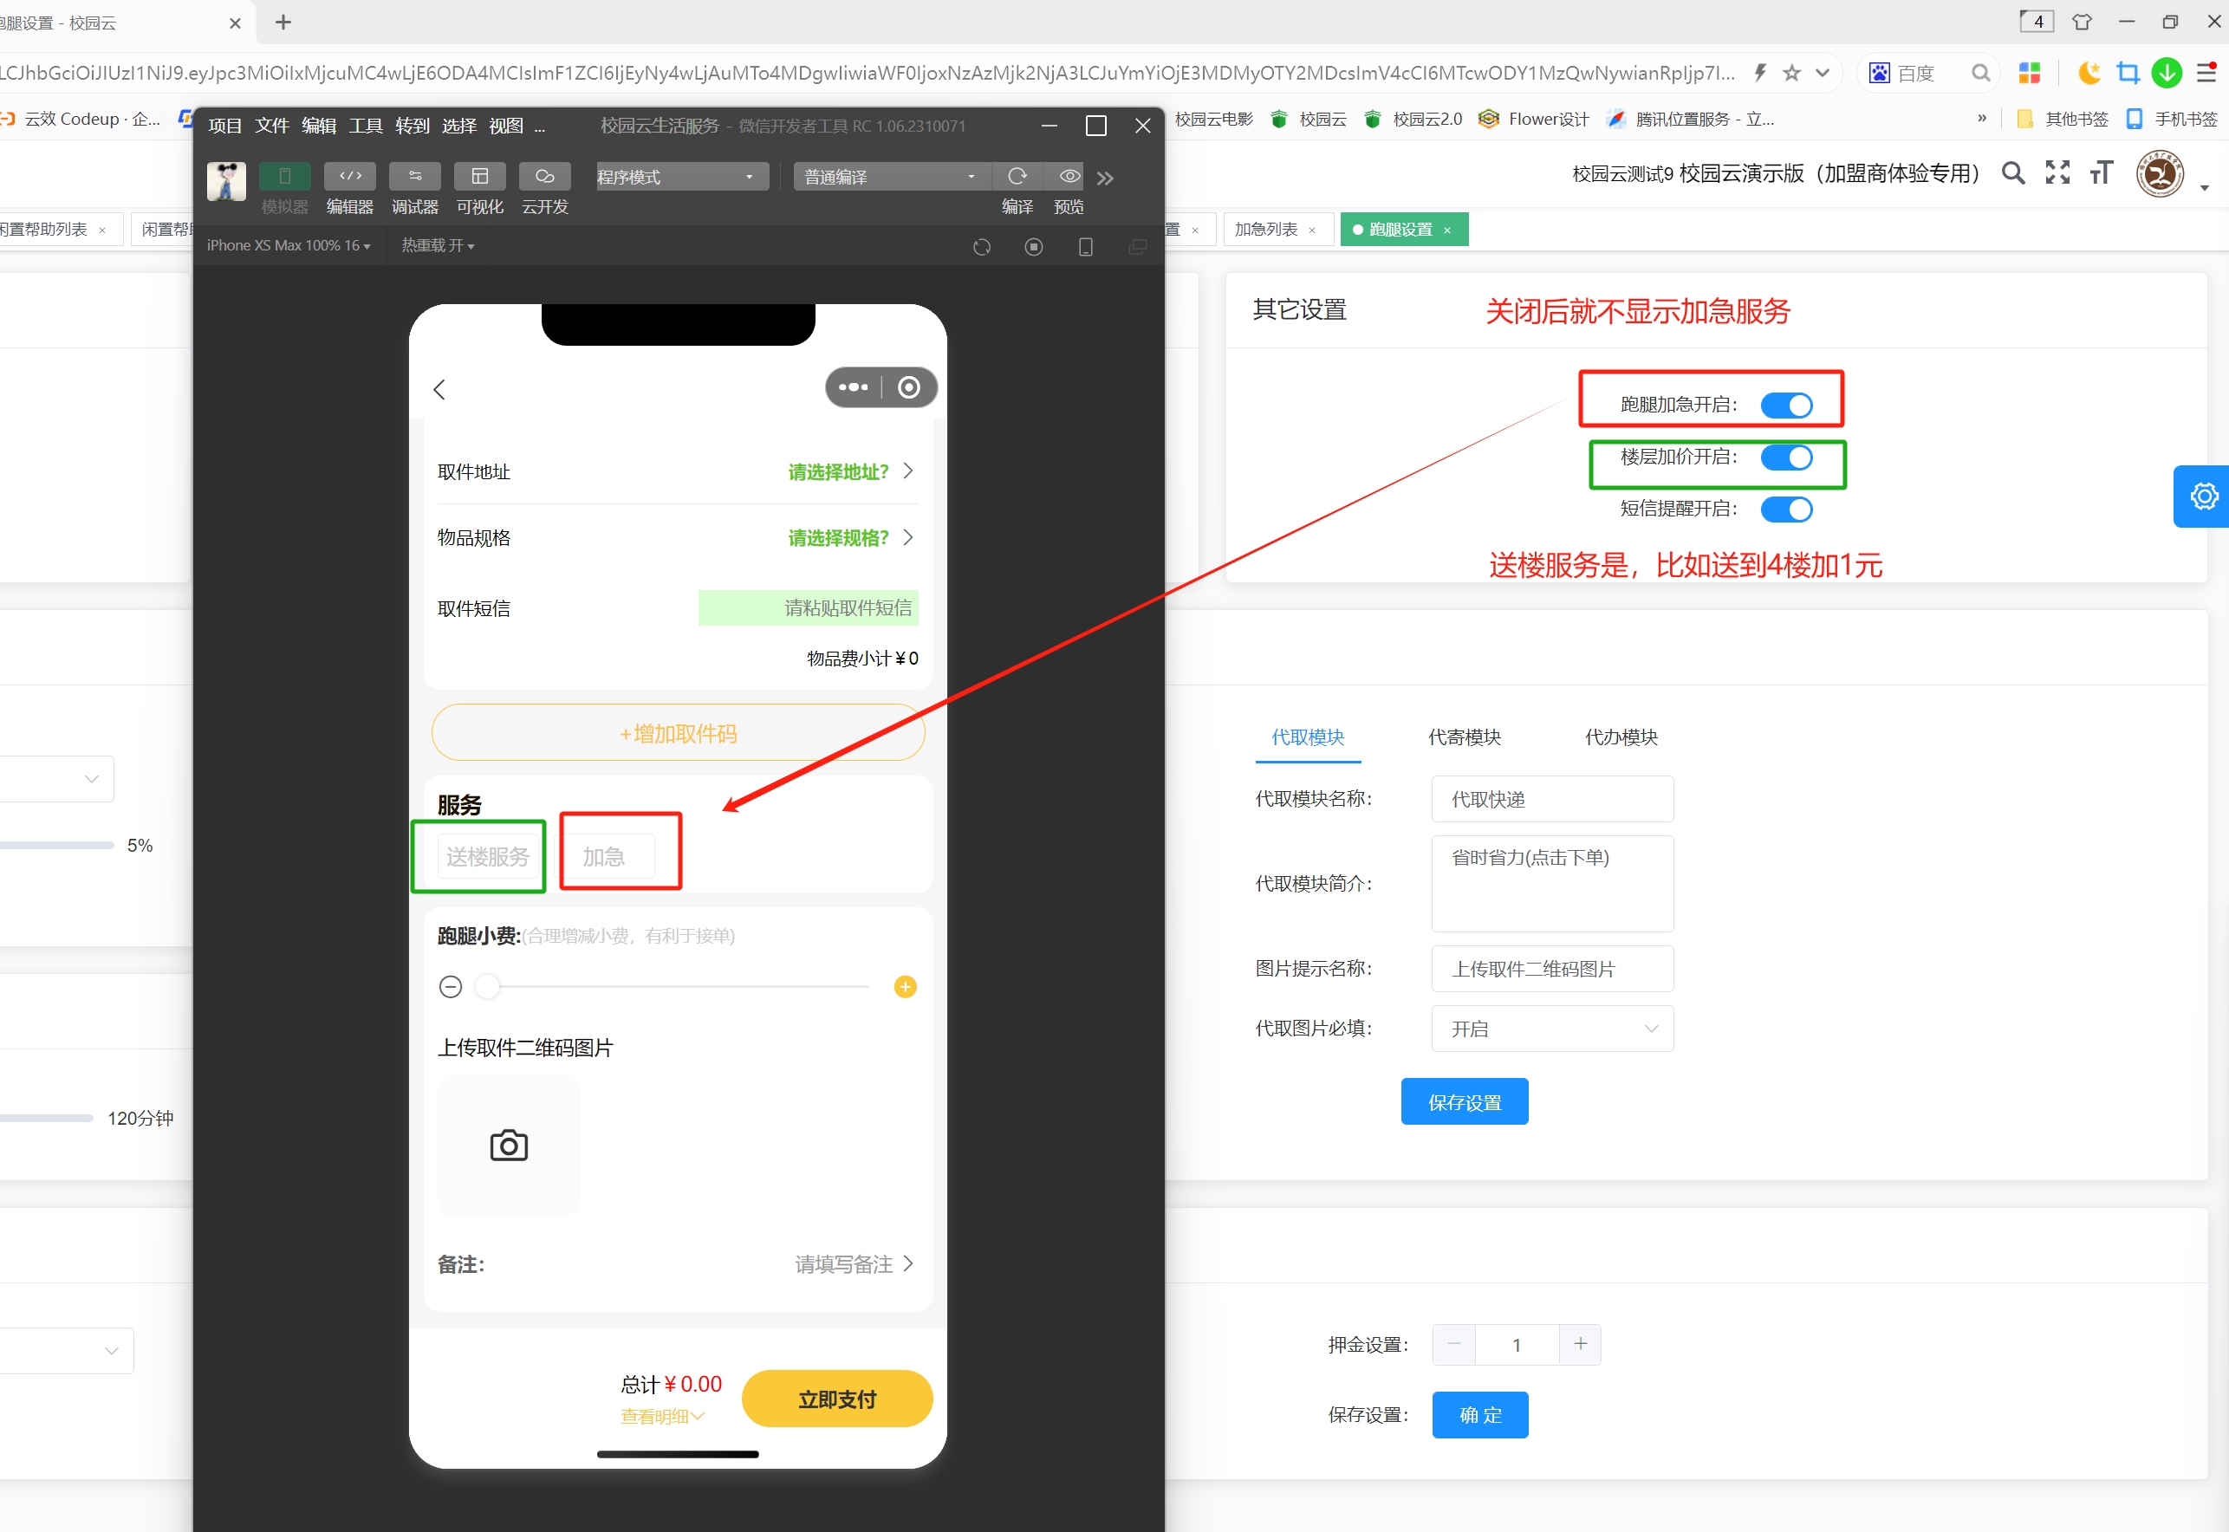Open the 代取图片必填 dropdown
The image size is (2229, 1532).
[x=1551, y=1028]
